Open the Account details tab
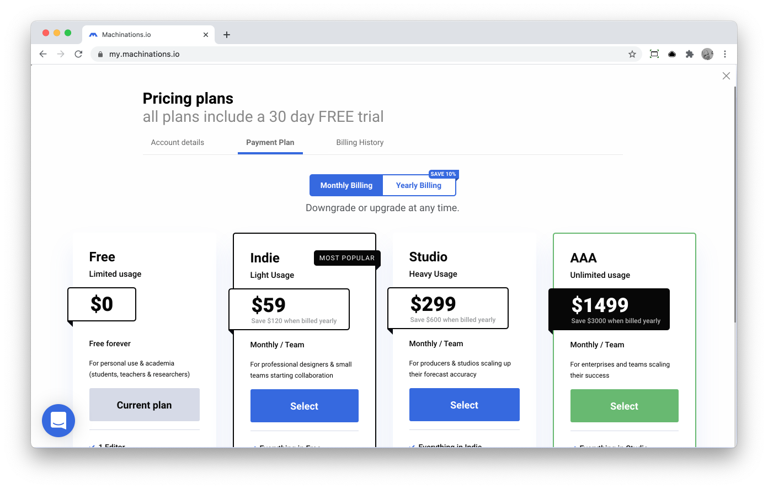 click(x=178, y=142)
